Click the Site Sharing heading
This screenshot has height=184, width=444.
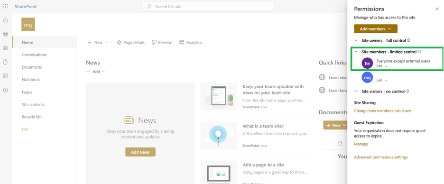tap(365, 103)
